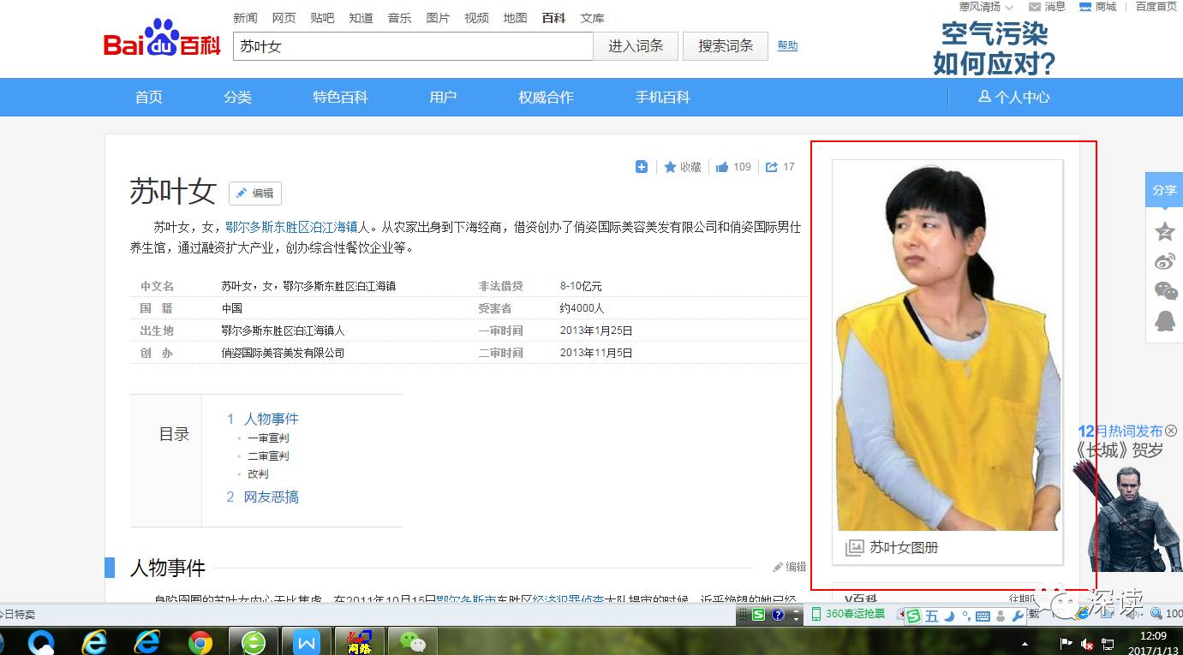Open 权威合作 in the blue nav bar
The height and width of the screenshot is (655, 1183).
[x=546, y=97]
